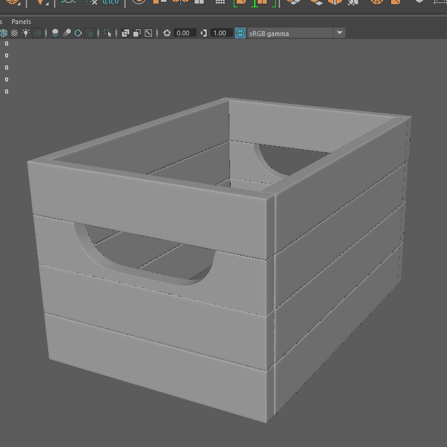Image resolution: width=447 pixels, height=447 pixels.
Task: Toggle wireframe on shaded cube icon
Action: 5,33
